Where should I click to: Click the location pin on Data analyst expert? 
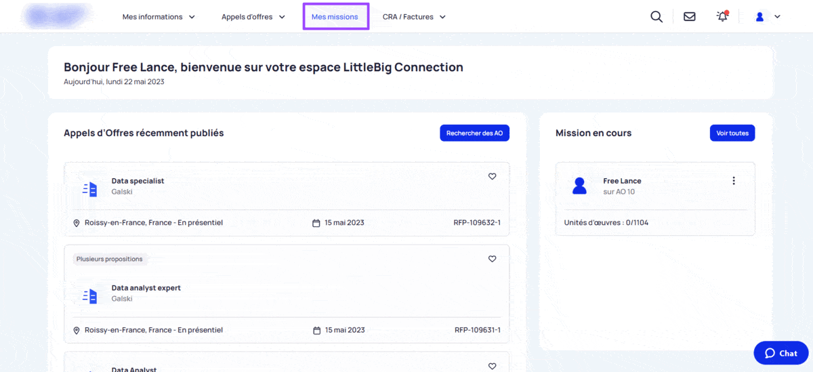(x=77, y=330)
